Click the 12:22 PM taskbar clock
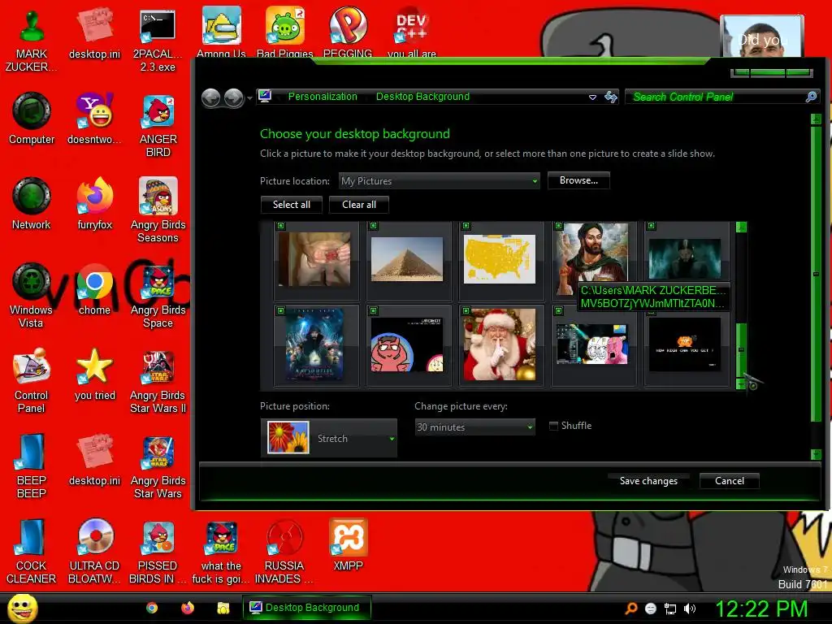Viewport: 832px width, 624px height. (761, 609)
